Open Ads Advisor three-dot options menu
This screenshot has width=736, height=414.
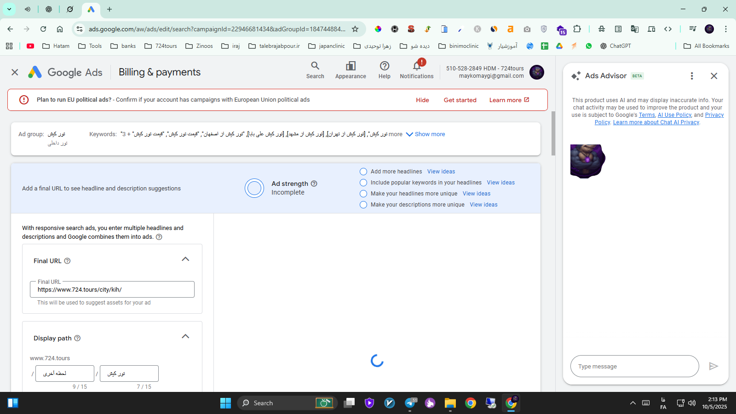tap(691, 76)
